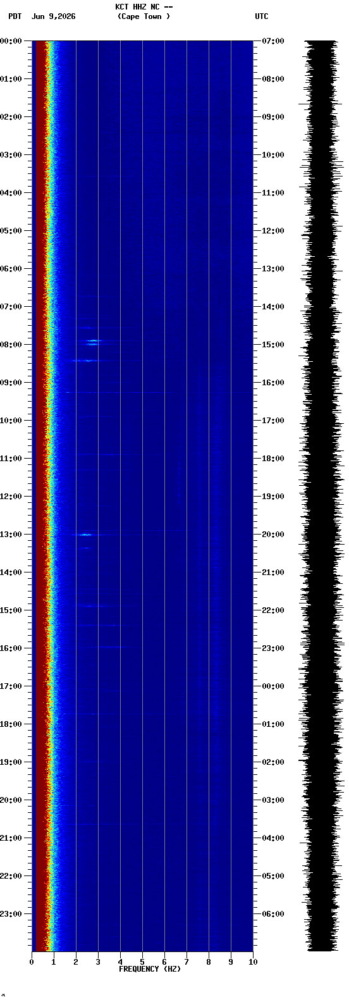Screen dimensions: 349x1002
Task: Click the PDT time label '04:00'
Action: 11,193
